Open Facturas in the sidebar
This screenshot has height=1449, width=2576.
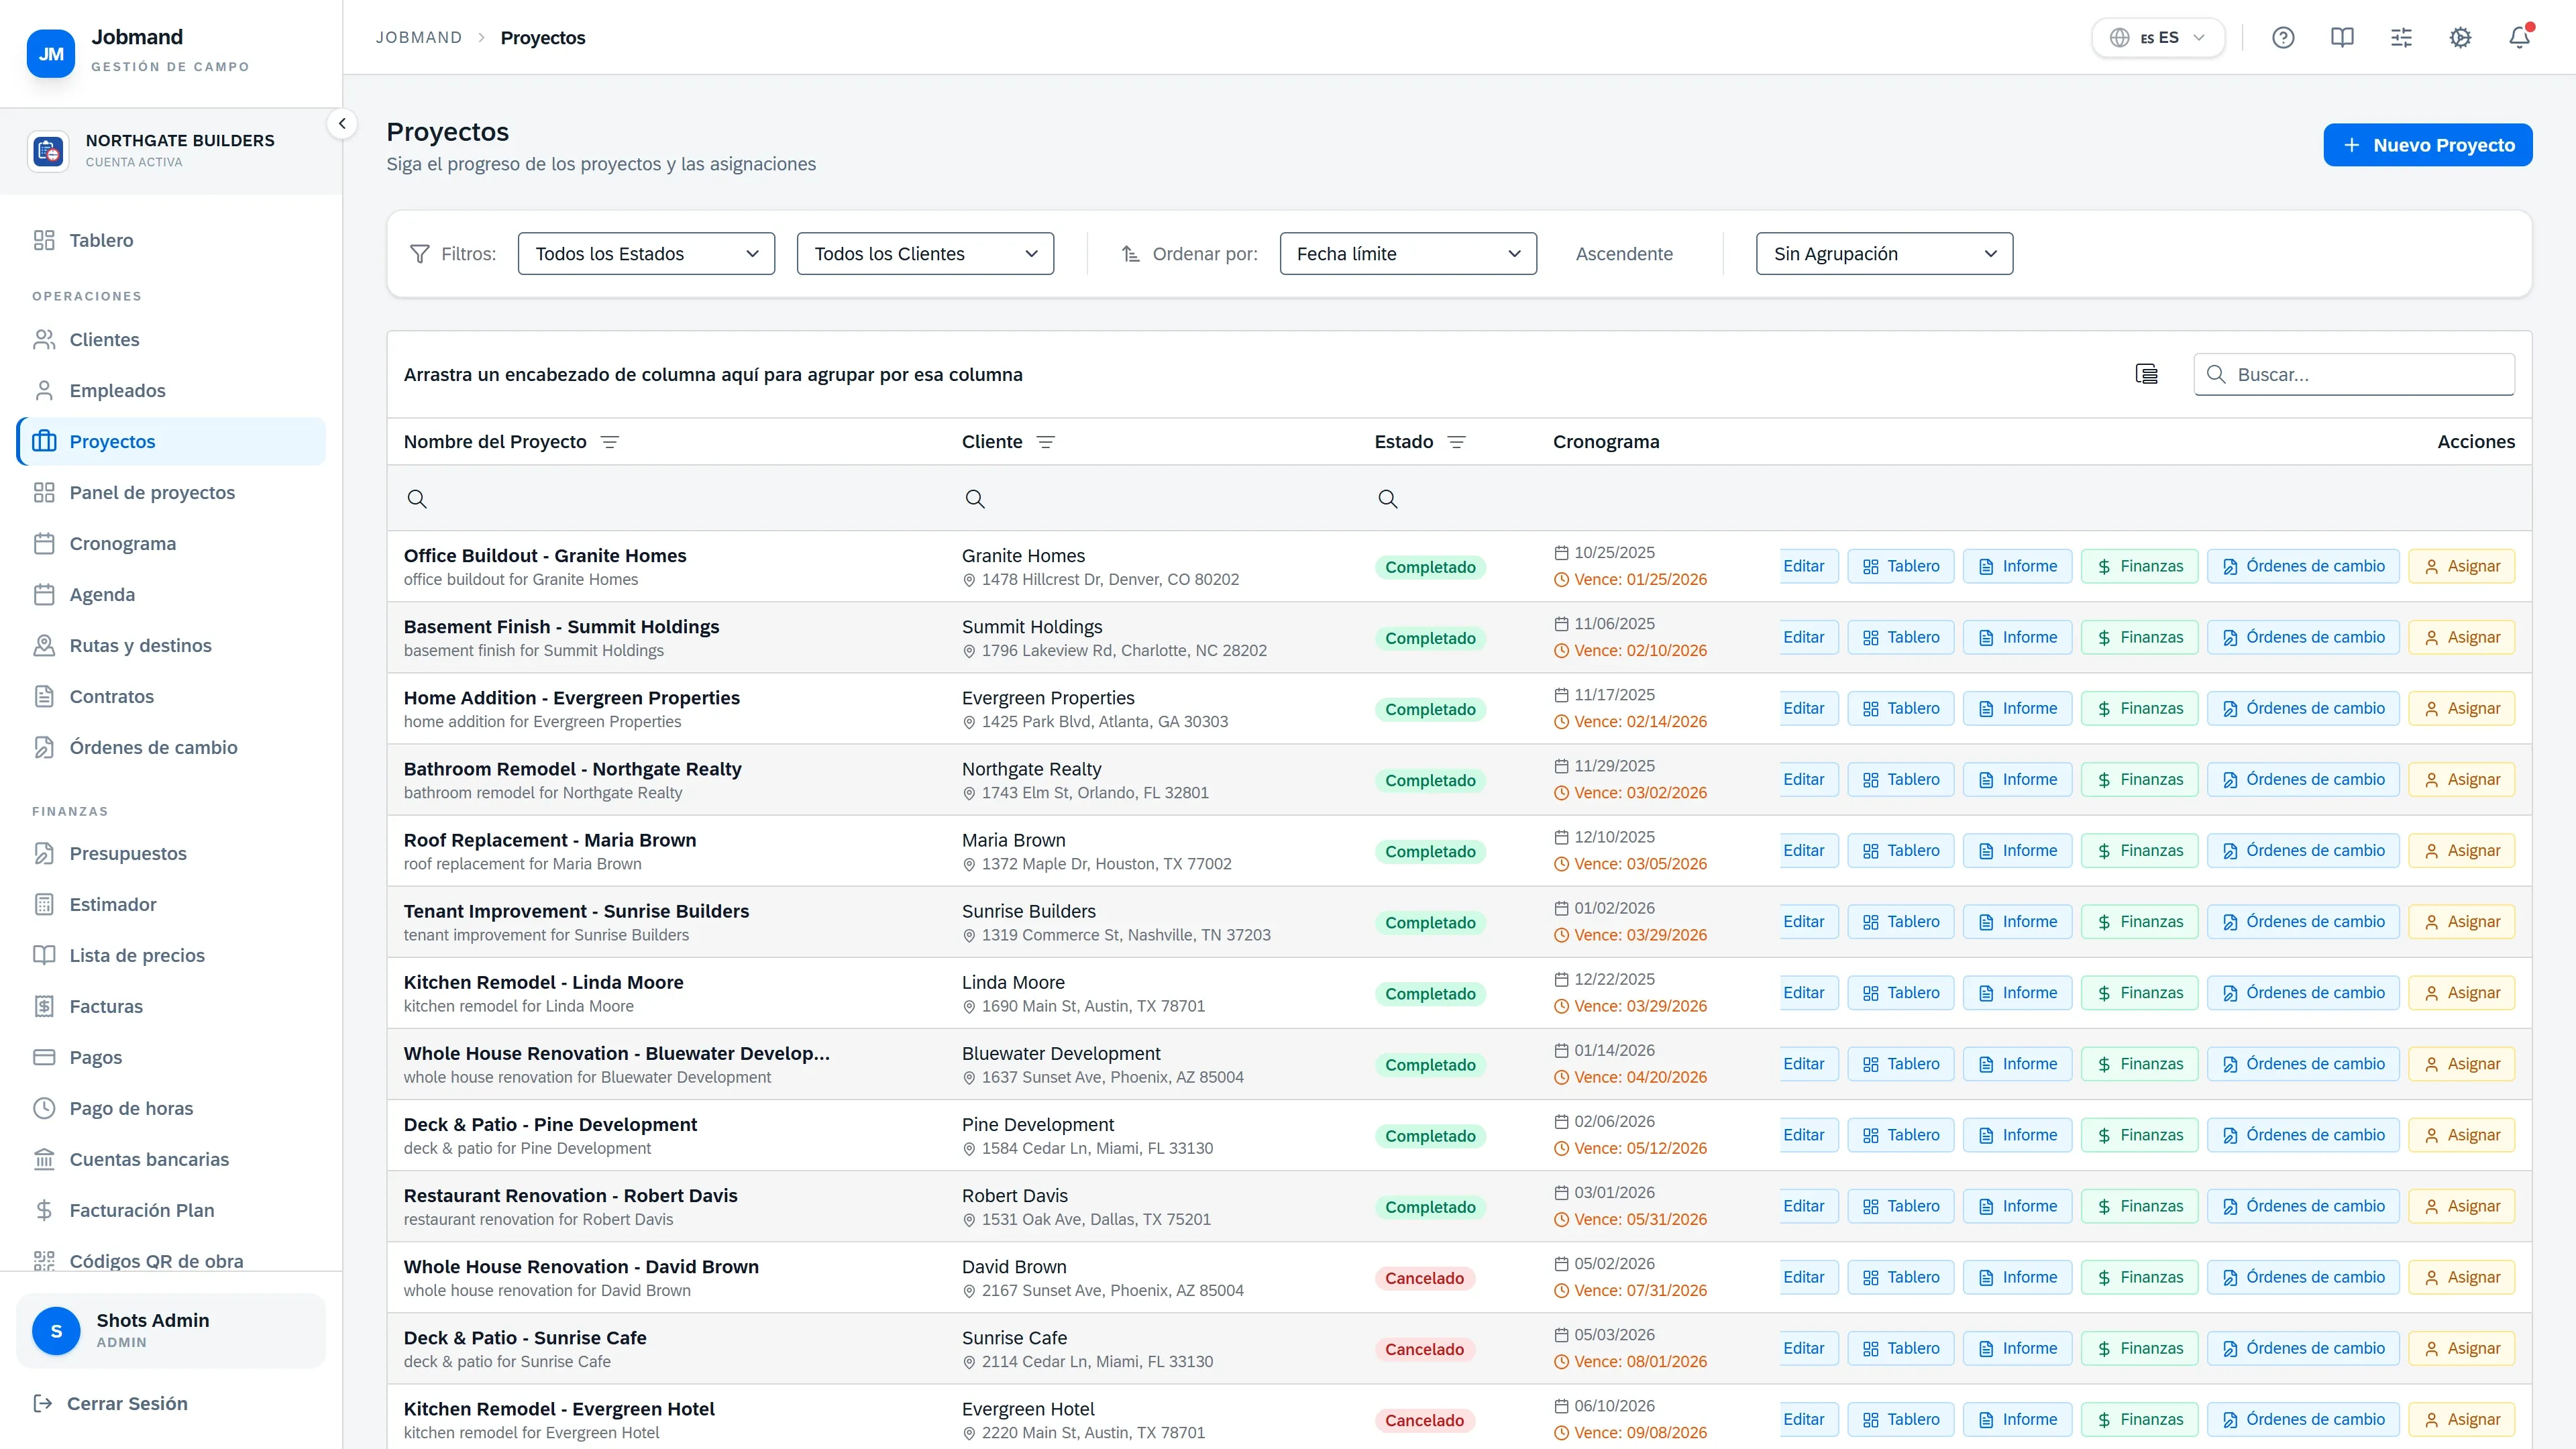tap(171, 1006)
